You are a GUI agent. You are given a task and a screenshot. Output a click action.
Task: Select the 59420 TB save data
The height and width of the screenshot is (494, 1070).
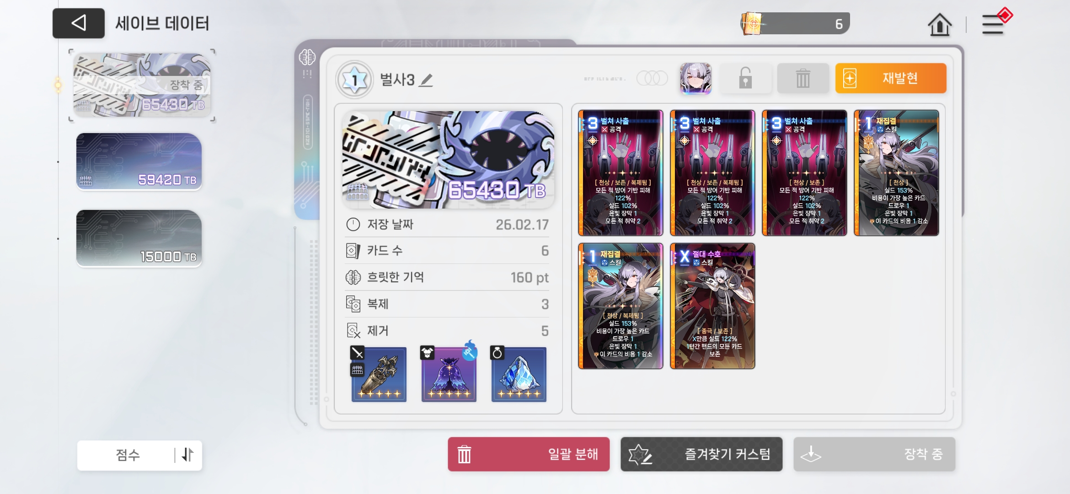click(x=139, y=161)
